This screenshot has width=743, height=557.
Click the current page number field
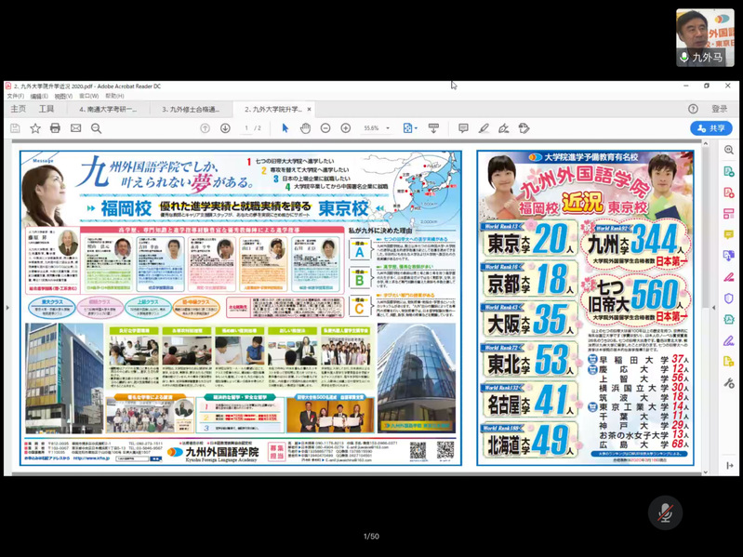click(x=246, y=128)
